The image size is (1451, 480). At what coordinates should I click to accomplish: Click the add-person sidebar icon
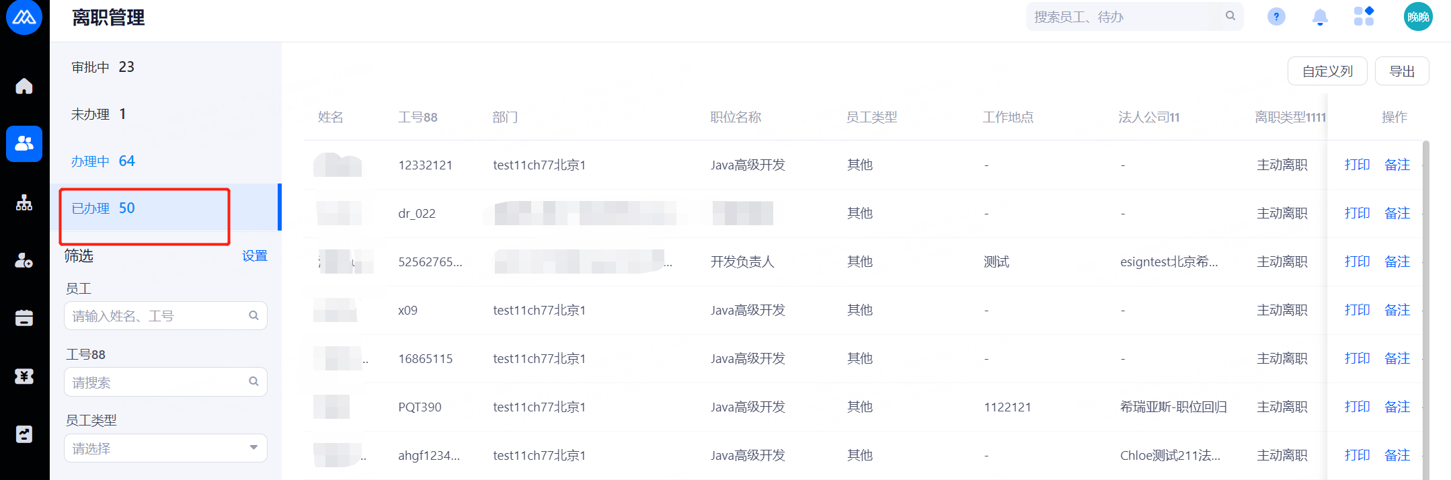click(24, 260)
